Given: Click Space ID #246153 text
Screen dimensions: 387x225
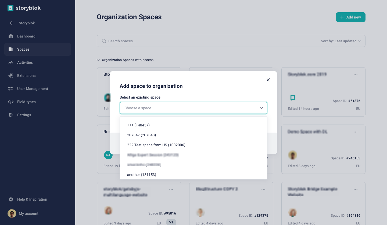Looking at the screenshot, I should tap(345, 158).
